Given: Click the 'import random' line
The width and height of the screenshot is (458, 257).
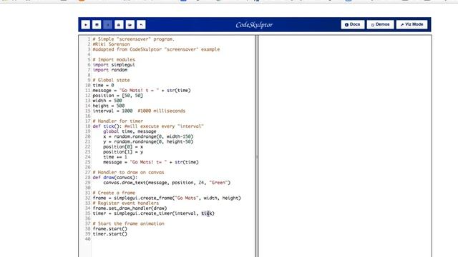Looking at the screenshot, I should [109, 70].
